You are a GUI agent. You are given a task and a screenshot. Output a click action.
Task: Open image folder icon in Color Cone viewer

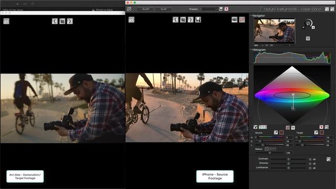tap(183, 20)
